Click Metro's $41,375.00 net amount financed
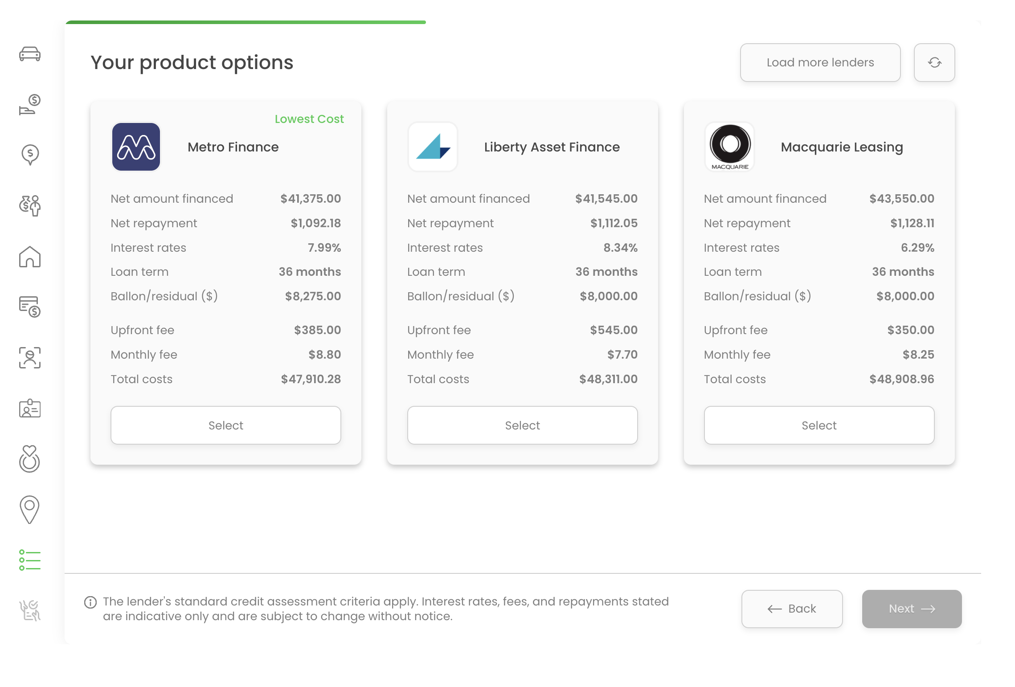The image size is (1015, 687). [x=311, y=199]
